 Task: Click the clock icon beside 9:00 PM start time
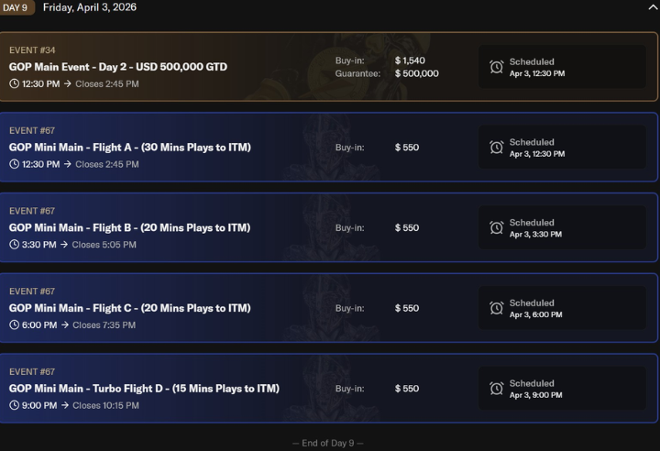[x=15, y=405]
